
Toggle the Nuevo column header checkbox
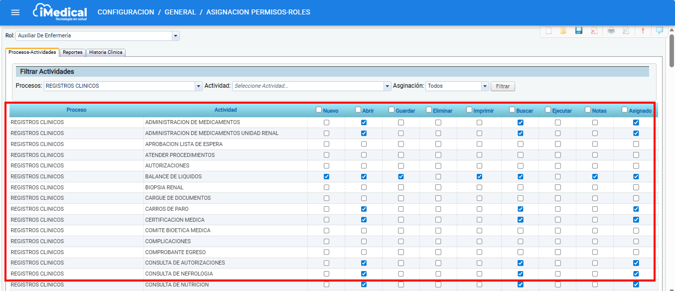(319, 110)
